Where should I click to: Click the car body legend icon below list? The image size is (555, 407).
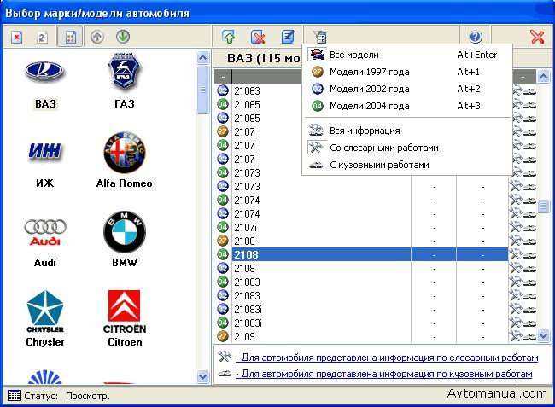pos(225,373)
